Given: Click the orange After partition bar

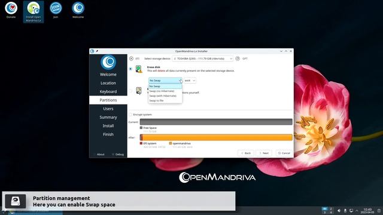Looking at the screenshot, I should 216,137.
